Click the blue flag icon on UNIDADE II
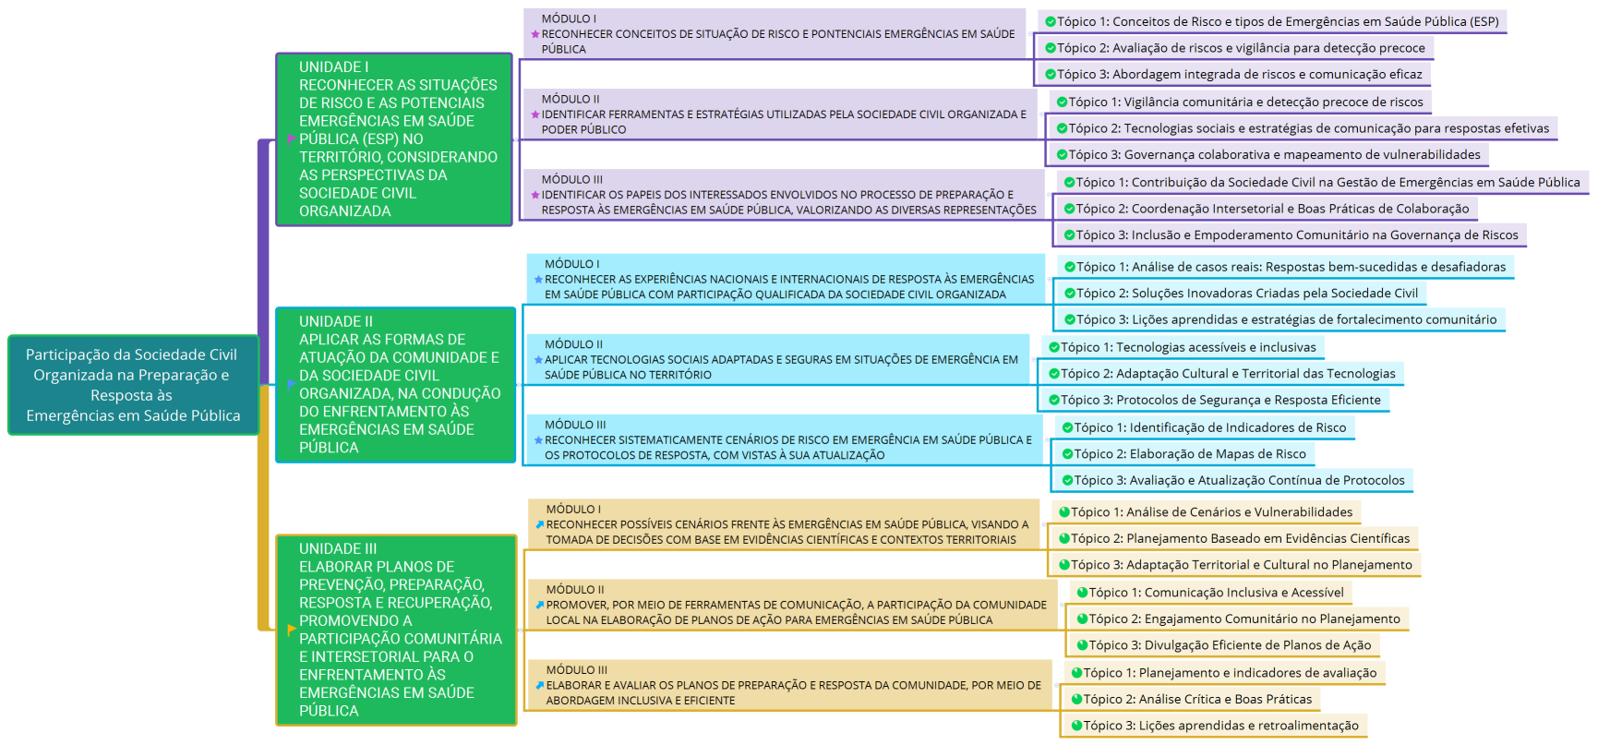This screenshot has width=1598, height=745. 291,384
